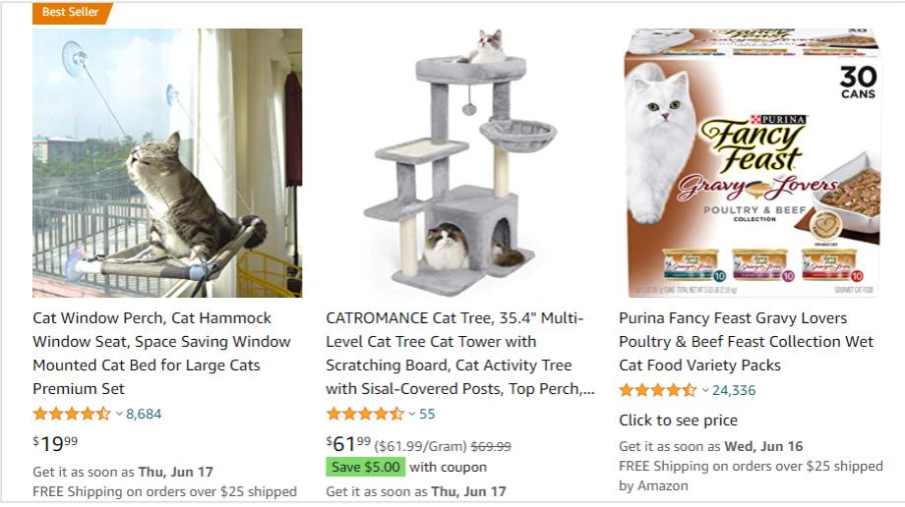View the 24,336 customer reviews

734,390
